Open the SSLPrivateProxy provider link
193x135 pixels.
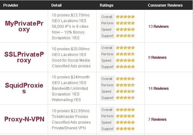24,57
